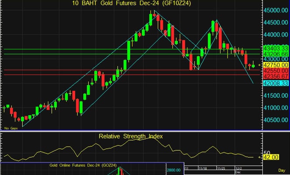Click the 2800.00 price on mini chart
The height and width of the screenshot is (175, 290).
pos(173,169)
